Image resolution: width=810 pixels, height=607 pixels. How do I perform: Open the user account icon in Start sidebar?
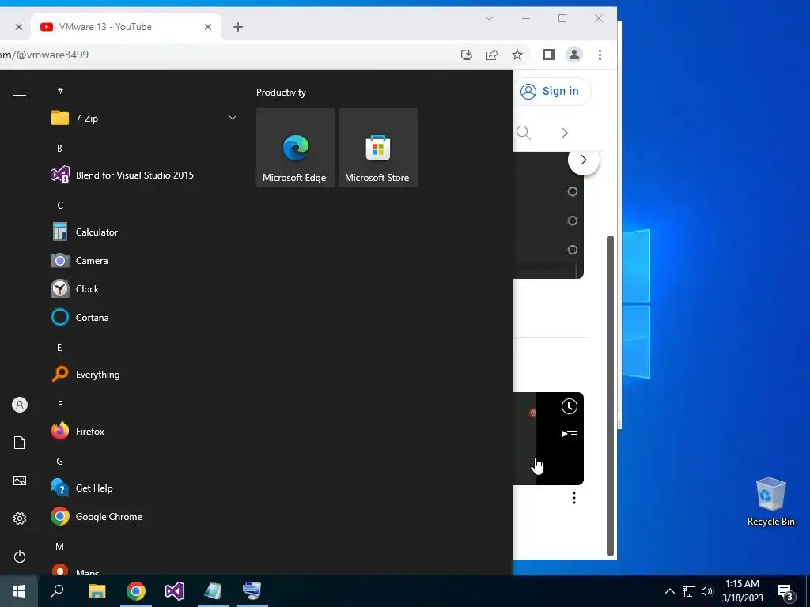pyautogui.click(x=20, y=405)
